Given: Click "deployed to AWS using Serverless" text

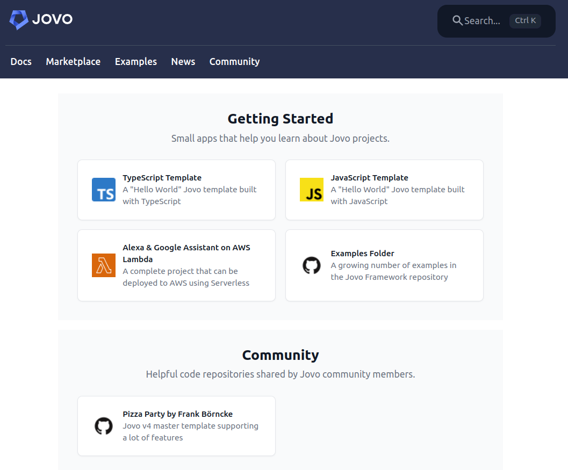Looking at the screenshot, I should pyautogui.click(x=186, y=283).
